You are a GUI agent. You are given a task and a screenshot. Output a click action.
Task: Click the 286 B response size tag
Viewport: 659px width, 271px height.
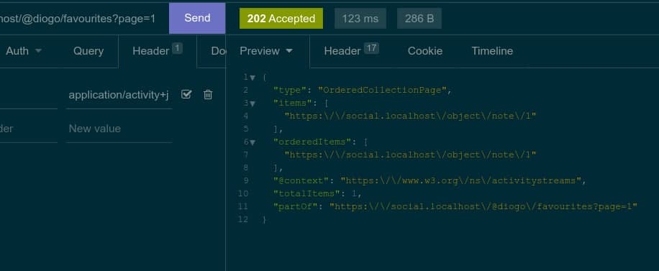[x=419, y=19]
